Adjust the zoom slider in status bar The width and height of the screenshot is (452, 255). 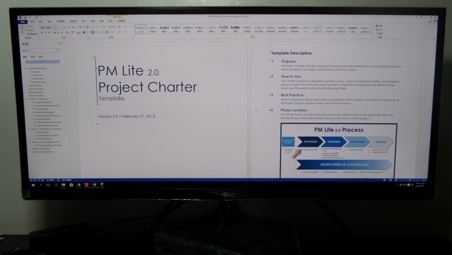pos(409,180)
